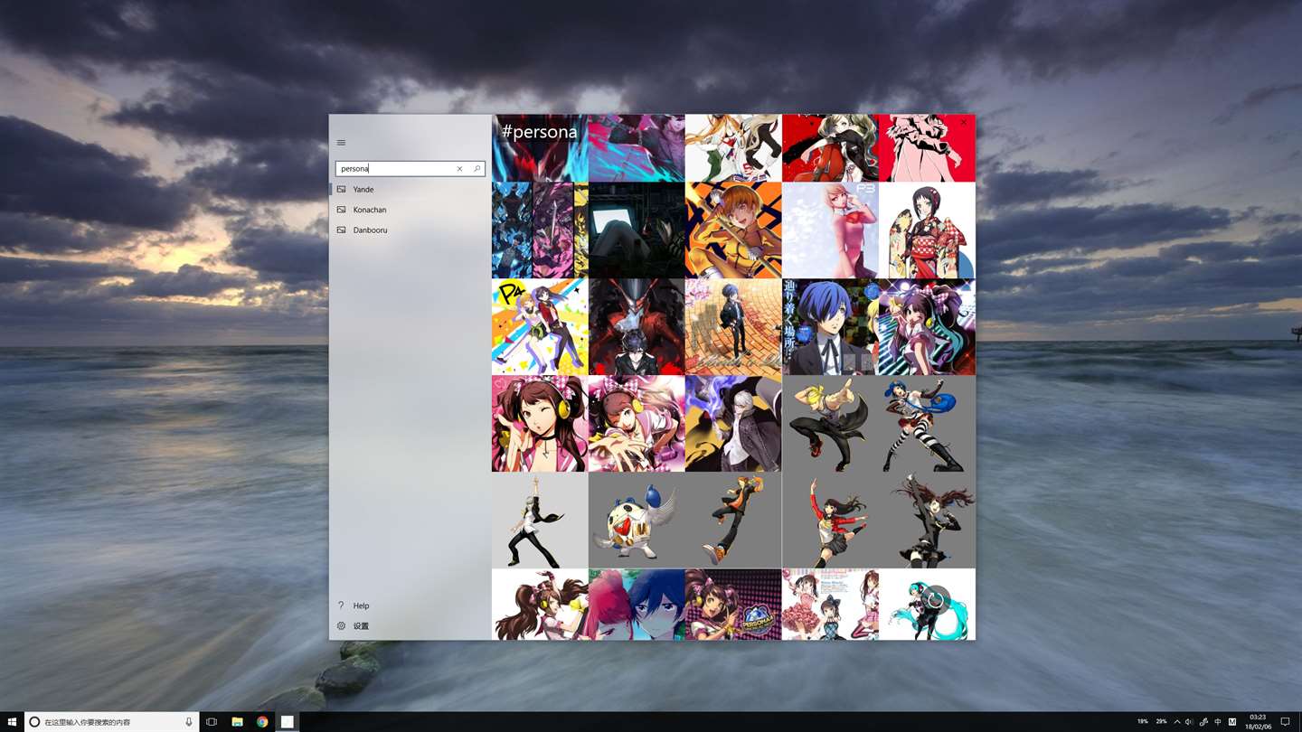Open the kimono girl thumbnail

click(927, 230)
